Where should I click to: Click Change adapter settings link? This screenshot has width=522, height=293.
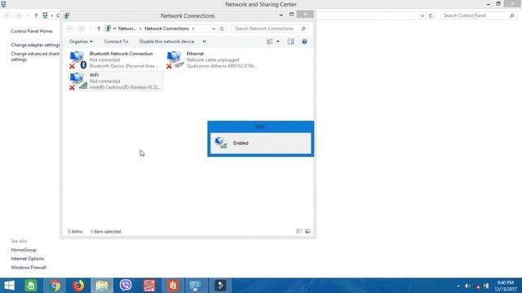(x=35, y=45)
